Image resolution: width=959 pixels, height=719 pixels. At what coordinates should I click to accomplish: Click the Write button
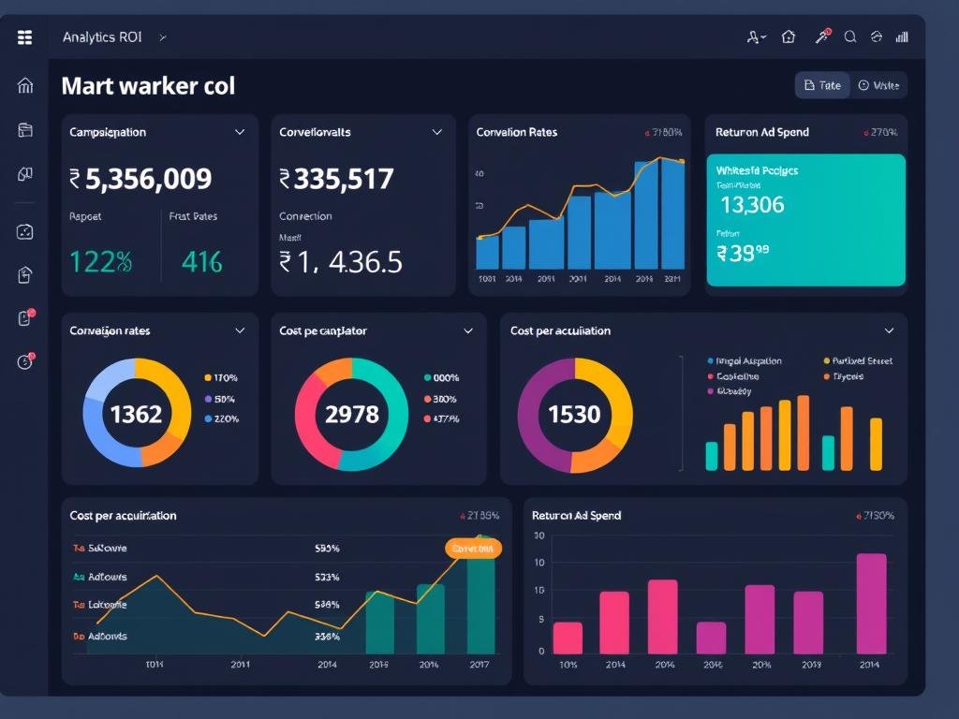879,84
